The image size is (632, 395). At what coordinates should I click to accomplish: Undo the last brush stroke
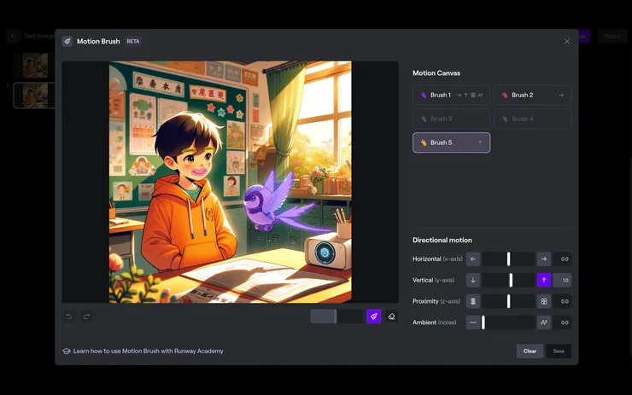pos(69,317)
